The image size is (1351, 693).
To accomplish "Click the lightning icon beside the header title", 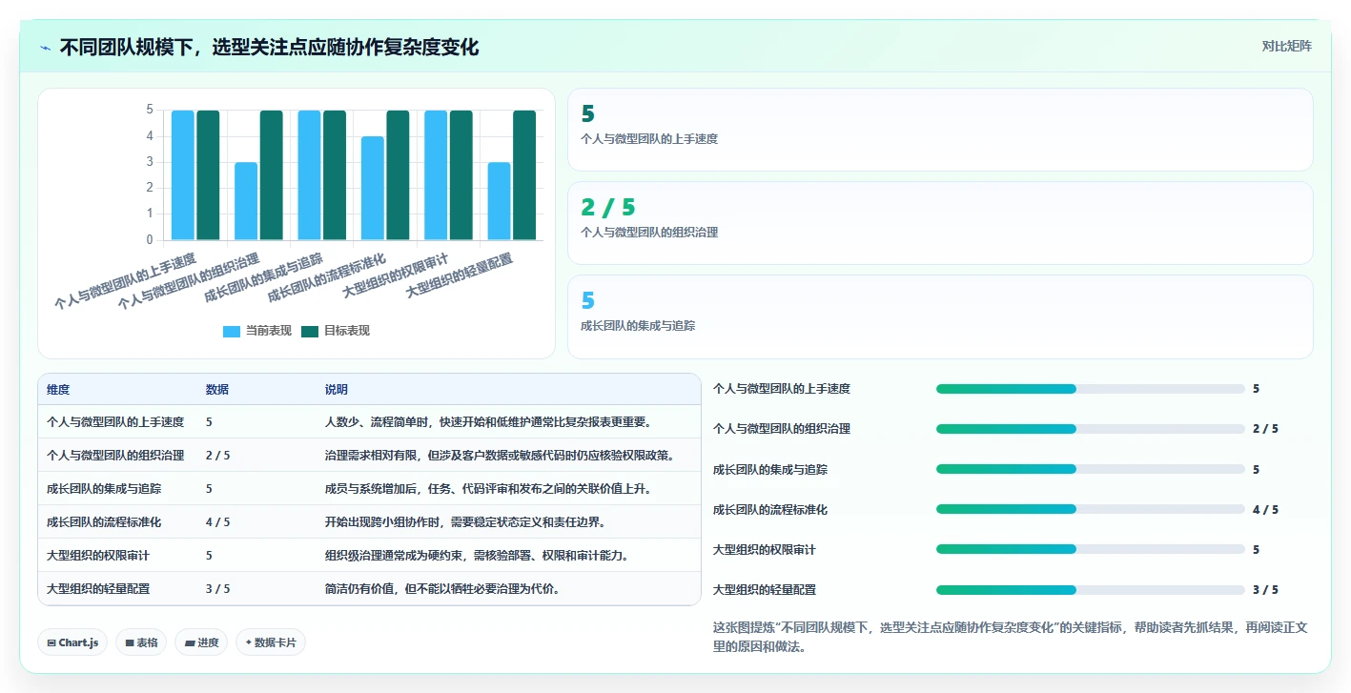I will click(45, 48).
